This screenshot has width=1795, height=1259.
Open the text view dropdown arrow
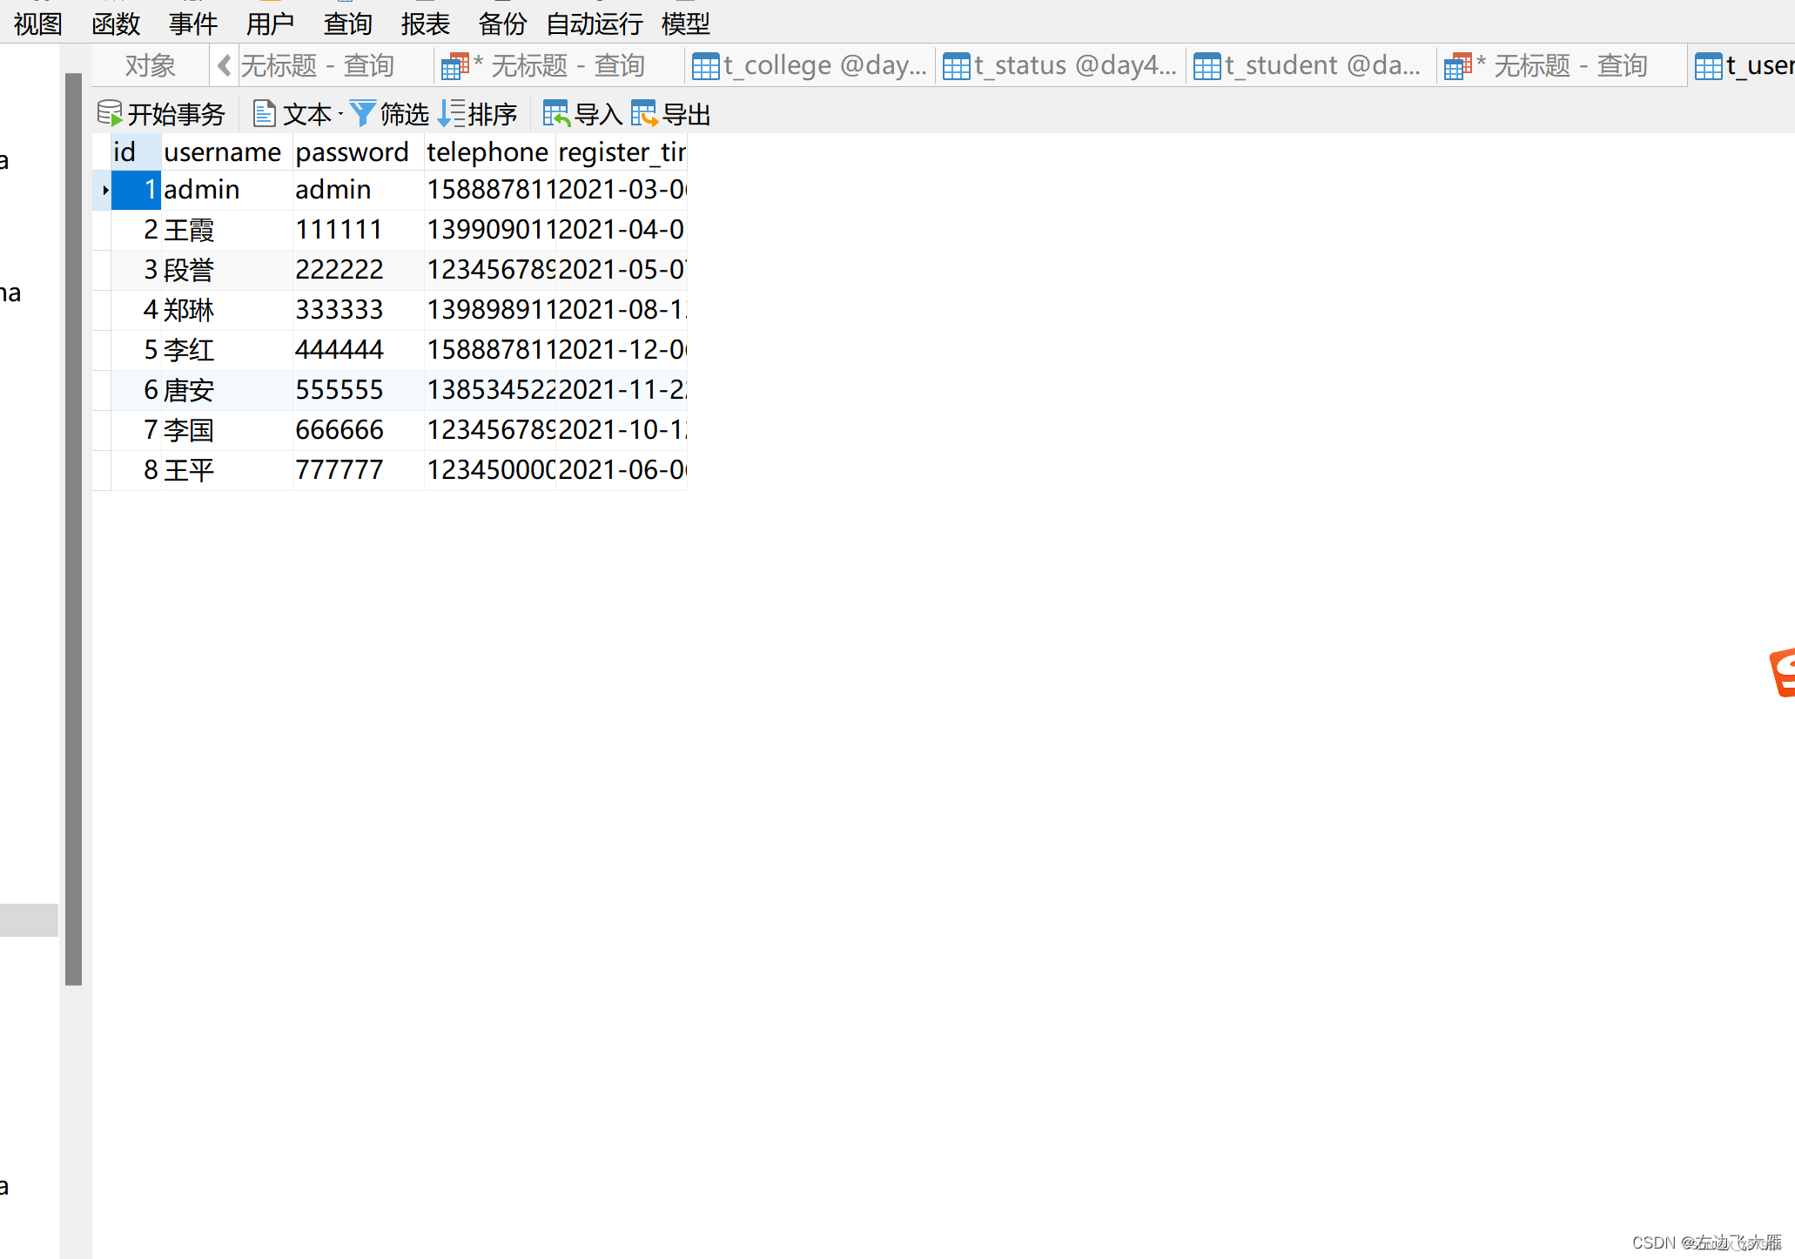coord(340,114)
